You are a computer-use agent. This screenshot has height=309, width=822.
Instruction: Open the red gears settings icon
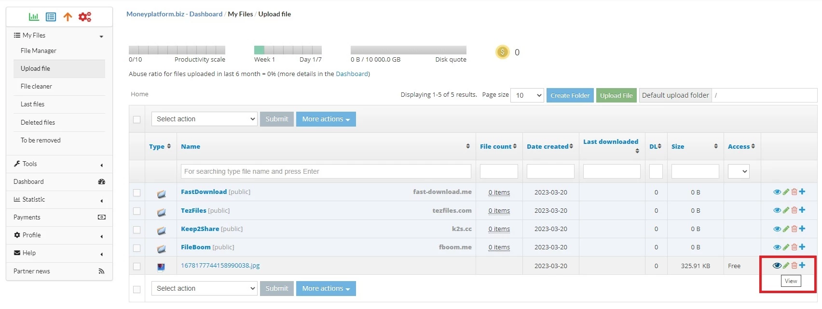tap(85, 17)
